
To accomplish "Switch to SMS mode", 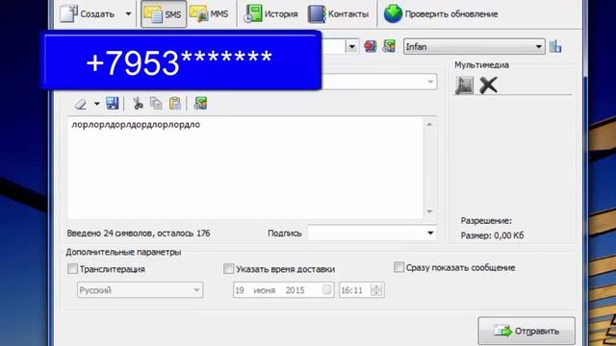I will click(164, 14).
